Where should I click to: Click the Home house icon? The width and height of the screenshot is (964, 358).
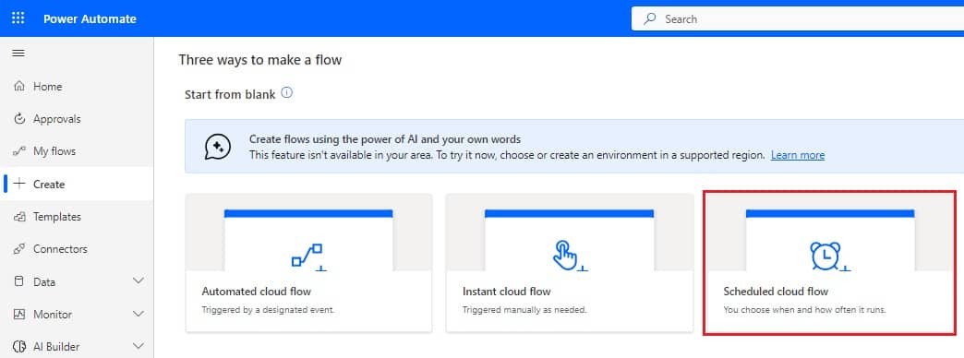(19, 87)
